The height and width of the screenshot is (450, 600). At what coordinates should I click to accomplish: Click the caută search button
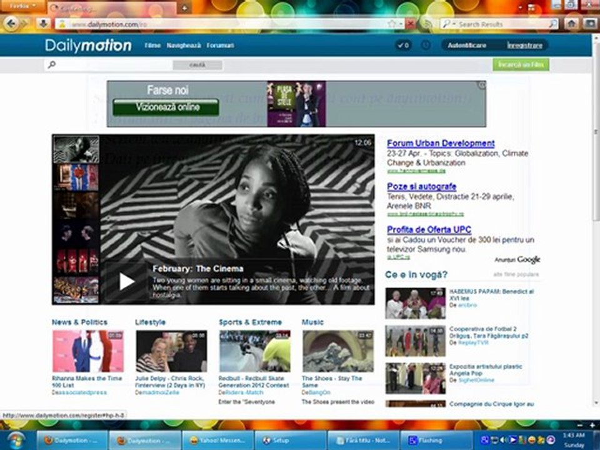click(x=197, y=65)
